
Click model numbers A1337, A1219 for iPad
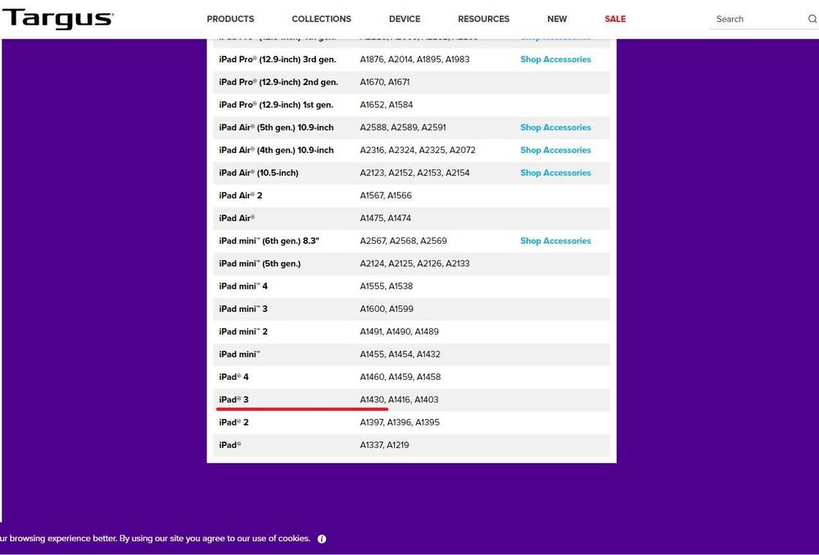pos(384,444)
